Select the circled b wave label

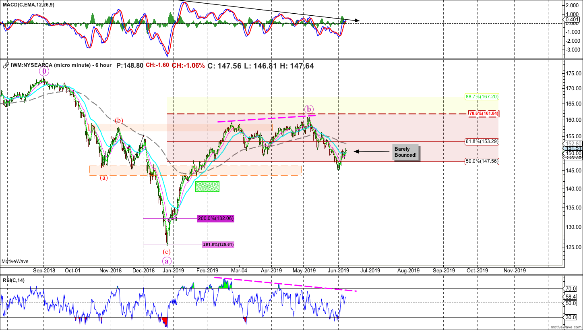pos(309,109)
